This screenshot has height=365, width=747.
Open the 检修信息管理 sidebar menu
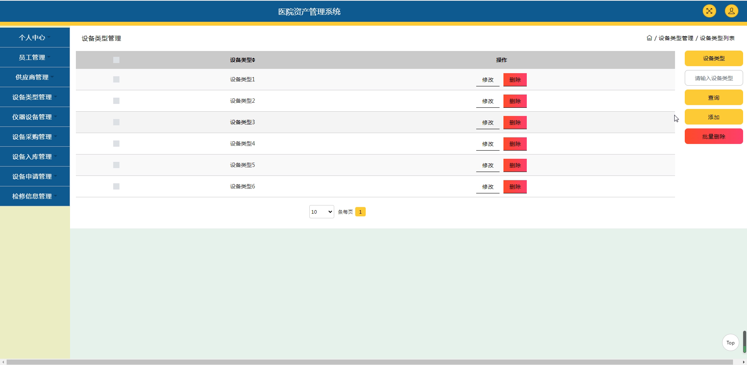tap(35, 196)
